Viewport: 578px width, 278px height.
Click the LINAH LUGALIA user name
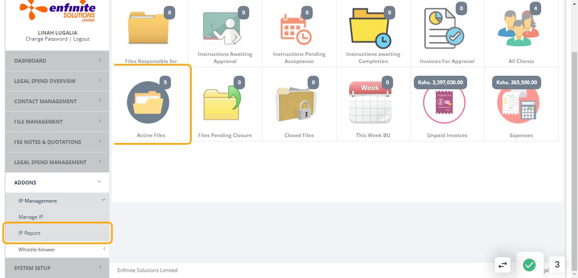(x=58, y=33)
